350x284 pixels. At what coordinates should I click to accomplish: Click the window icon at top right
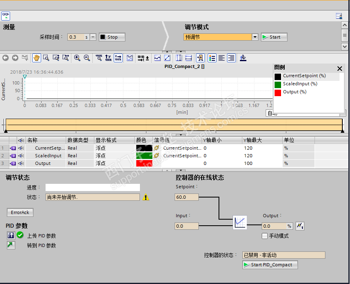click(339, 16)
